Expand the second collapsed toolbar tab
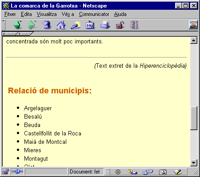The height and width of the screenshot is (177, 200). [25, 34]
